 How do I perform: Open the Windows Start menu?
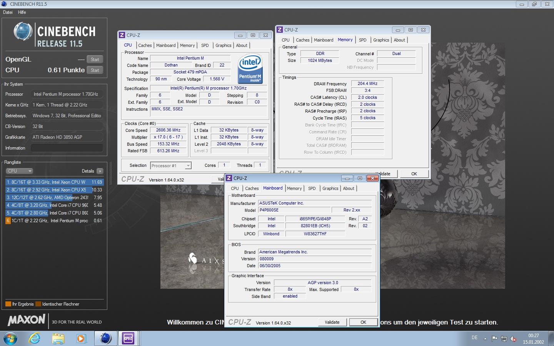10,339
